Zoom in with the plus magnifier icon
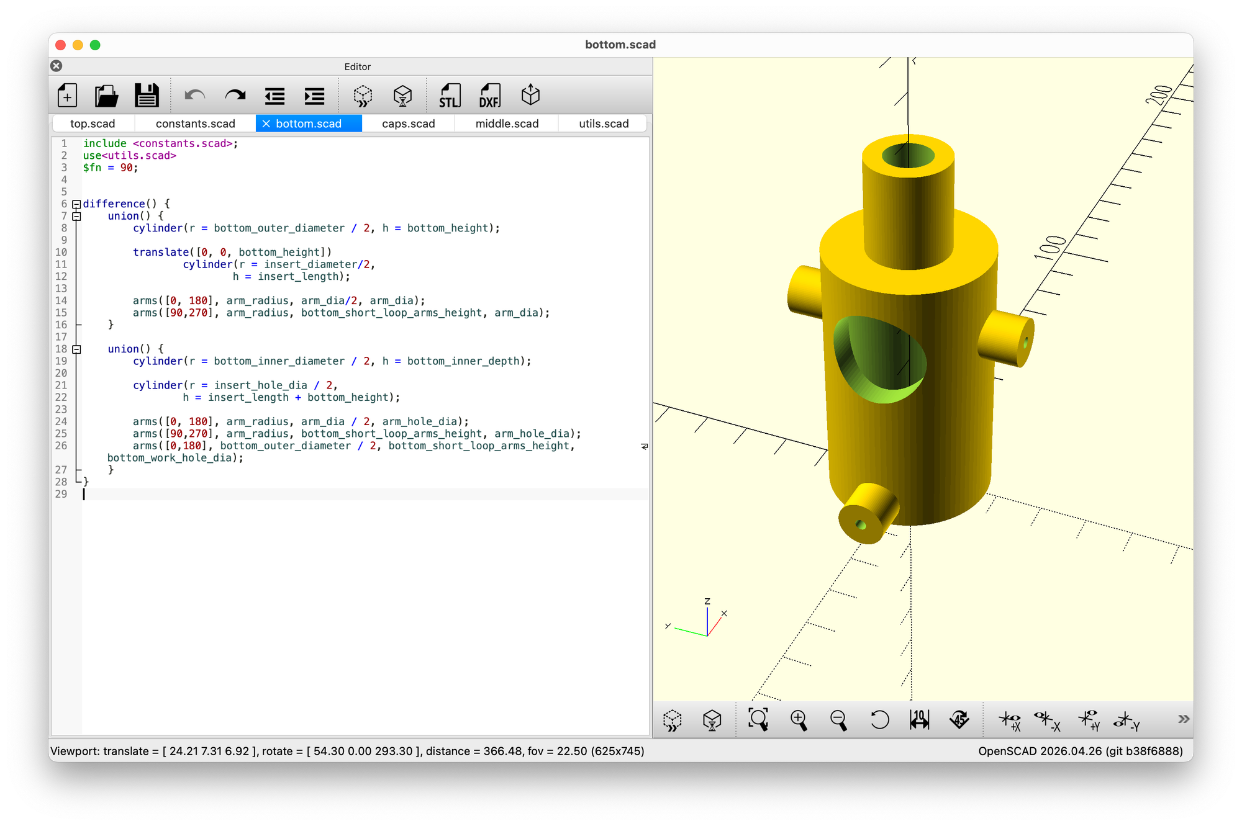This screenshot has width=1242, height=826. 799,719
